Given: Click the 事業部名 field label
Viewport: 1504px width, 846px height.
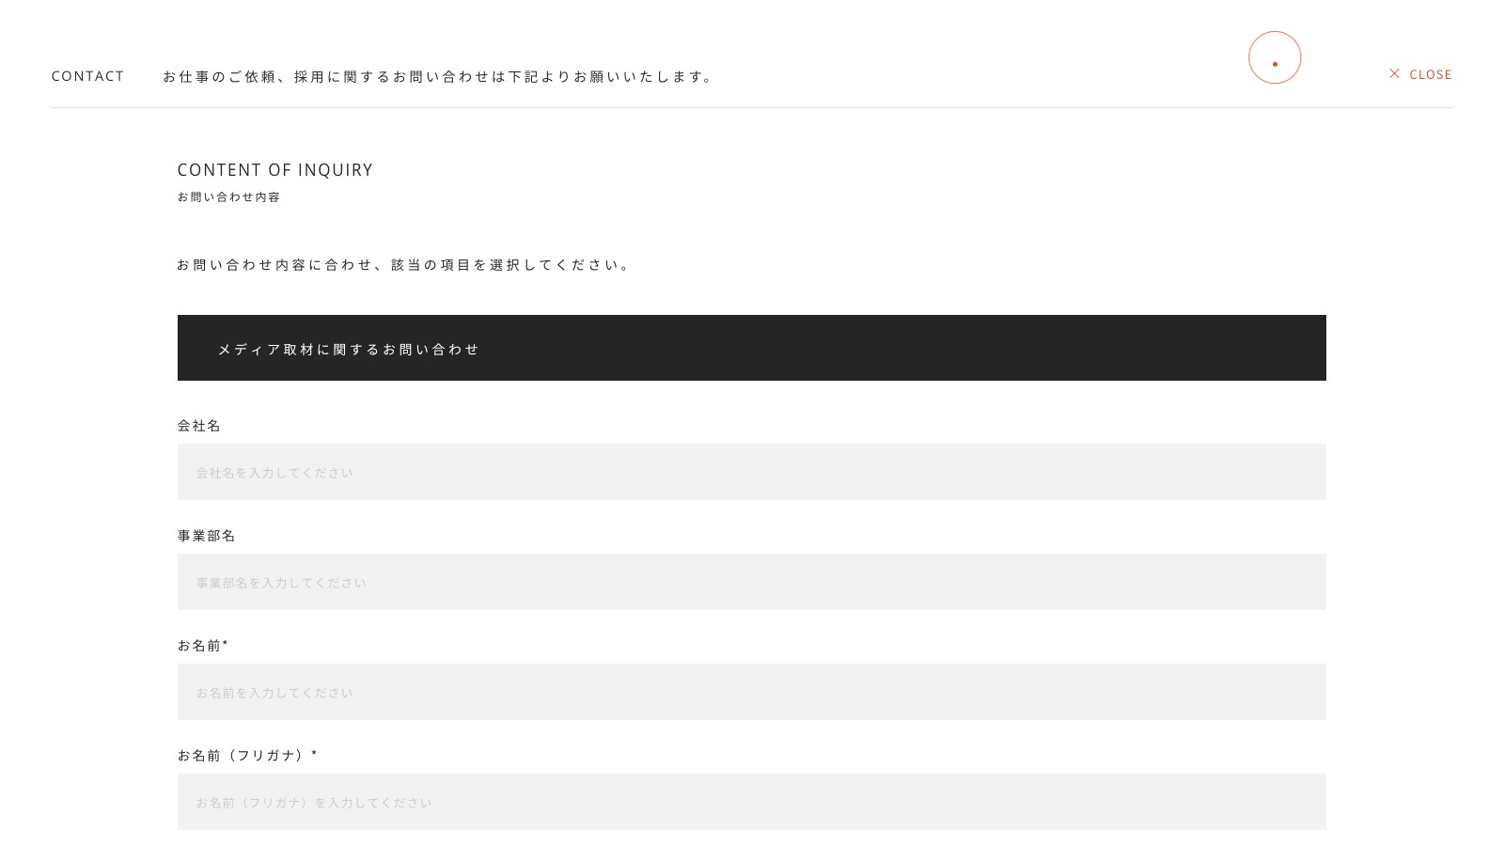Looking at the screenshot, I should pos(207,536).
